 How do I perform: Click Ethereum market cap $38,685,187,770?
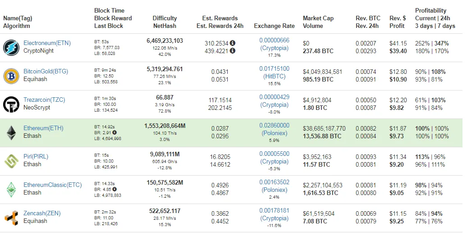point(324,128)
